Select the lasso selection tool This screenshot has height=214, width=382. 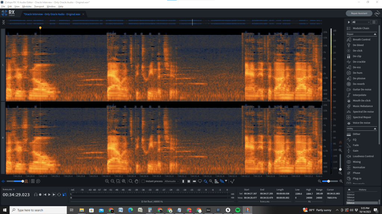[x=200, y=181]
